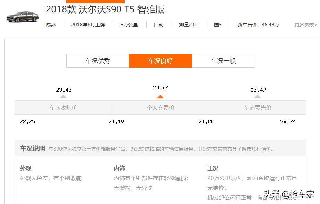This screenshot has width=320, height=204.
Task: Click the range value 24.10
Action: [x=116, y=121]
